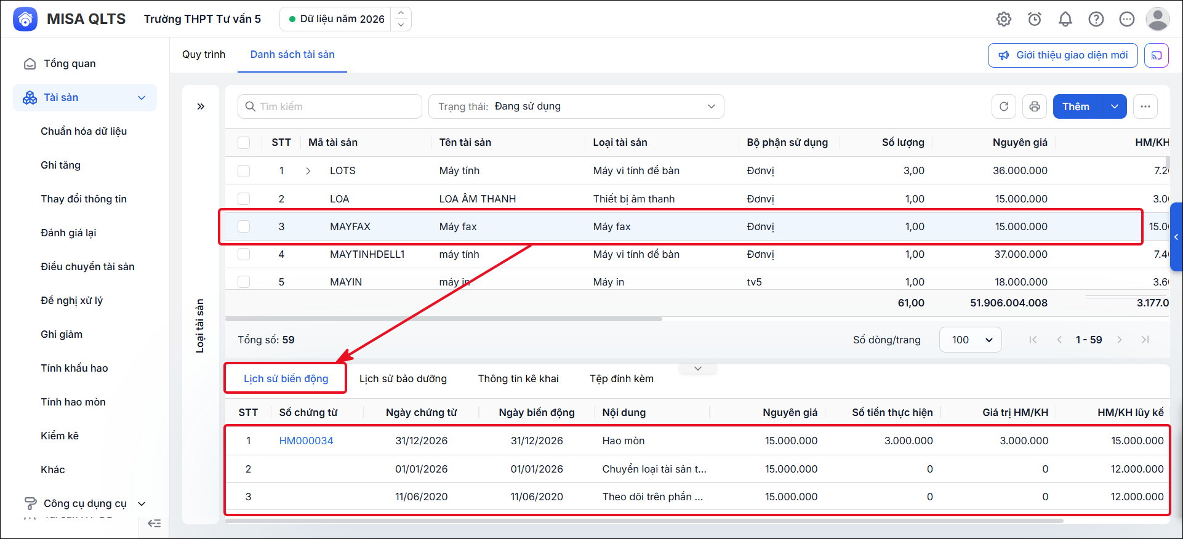Open the notifications bell icon

click(x=1065, y=19)
